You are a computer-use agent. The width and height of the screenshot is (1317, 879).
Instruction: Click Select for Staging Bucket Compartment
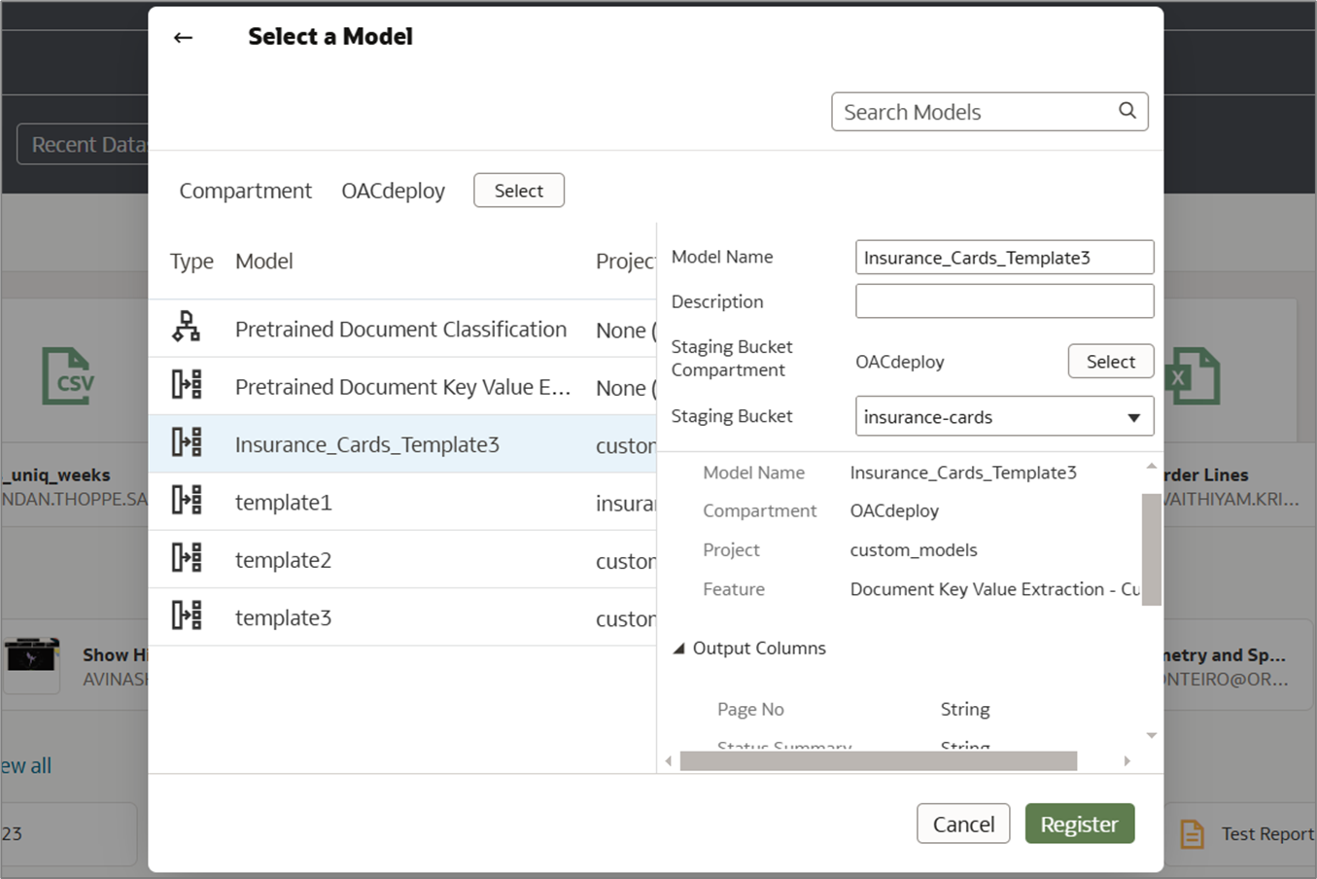point(1110,362)
